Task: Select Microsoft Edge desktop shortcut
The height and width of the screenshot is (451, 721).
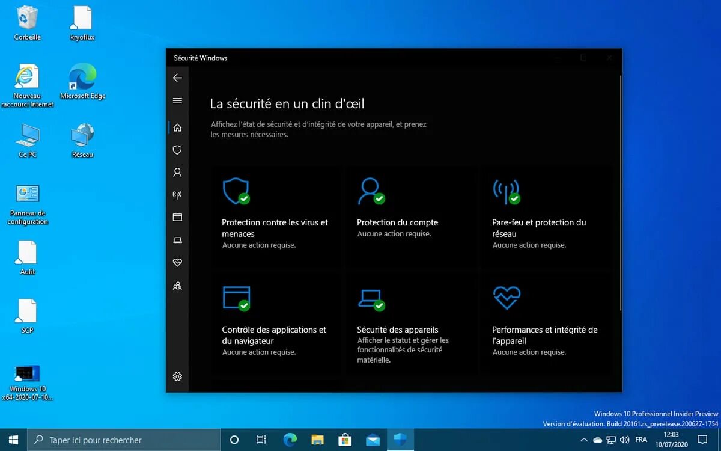Action: (82, 82)
